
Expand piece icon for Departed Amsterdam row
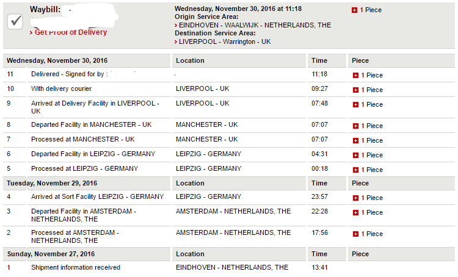355,212
